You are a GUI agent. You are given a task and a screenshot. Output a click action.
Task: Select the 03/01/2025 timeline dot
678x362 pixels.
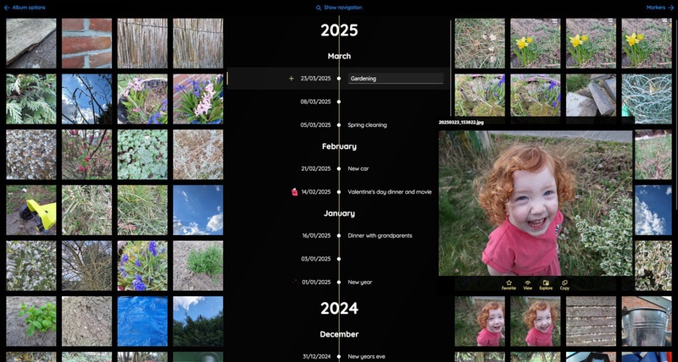pos(338,259)
